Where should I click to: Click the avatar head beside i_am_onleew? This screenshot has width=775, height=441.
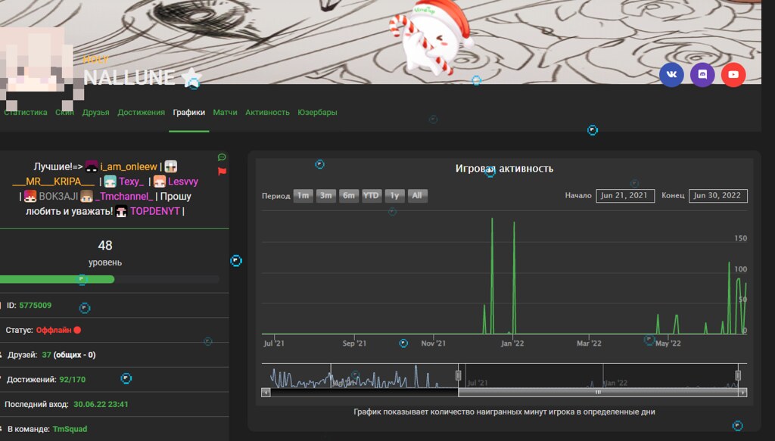(x=92, y=166)
